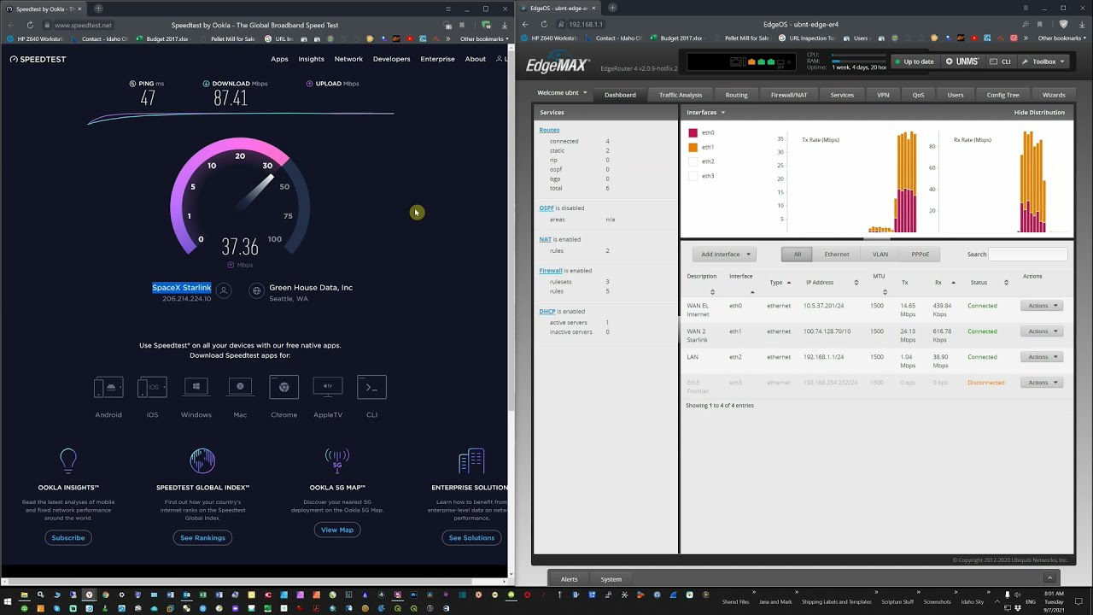Click the Android app icon on Speedtest
This screenshot has height=615, width=1093.
tap(108, 387)
